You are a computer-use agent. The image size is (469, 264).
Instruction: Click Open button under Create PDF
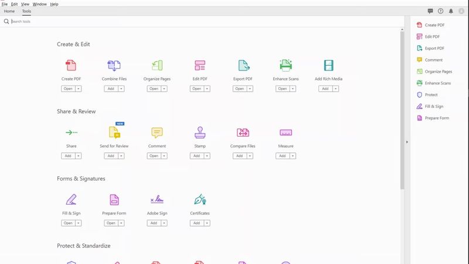(68, 89)
